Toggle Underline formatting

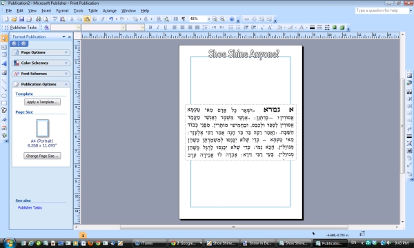[x=166, y=28]
